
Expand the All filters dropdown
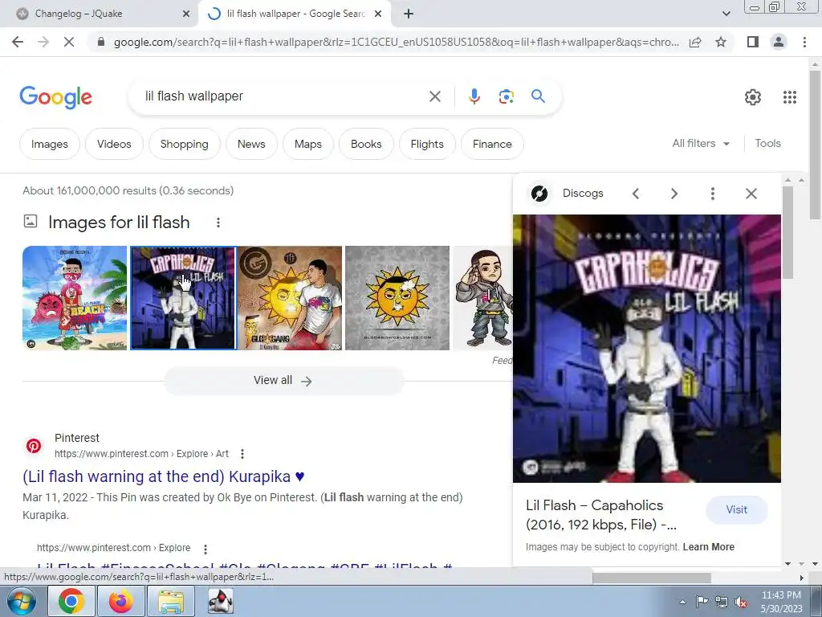(700, 143)
